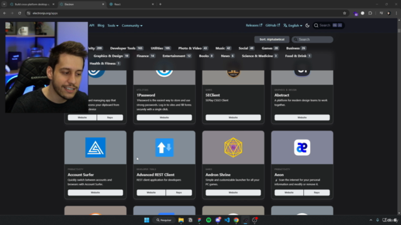Click the site Search box in navbar
Screen dimensions: 401x225
328,25
